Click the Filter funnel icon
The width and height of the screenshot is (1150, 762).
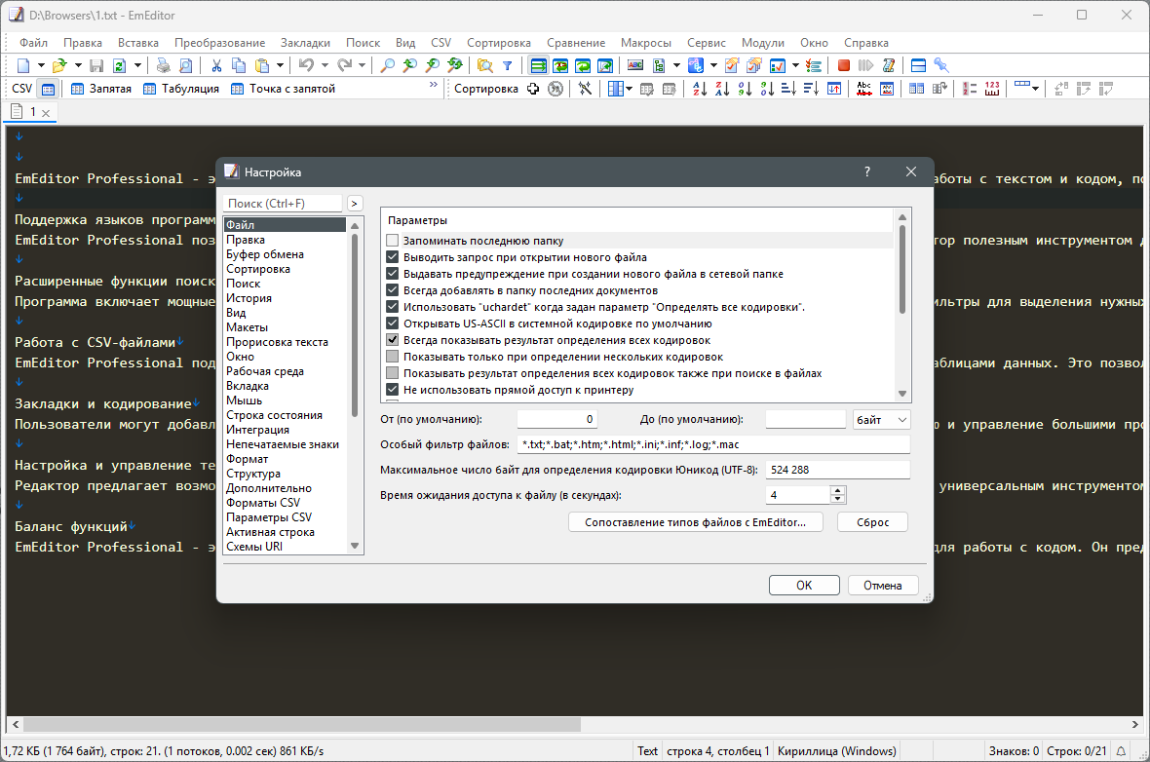tap(507, 65)
